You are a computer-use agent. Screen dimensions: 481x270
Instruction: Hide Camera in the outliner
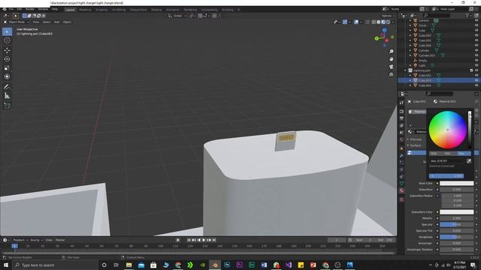point(476,20)
